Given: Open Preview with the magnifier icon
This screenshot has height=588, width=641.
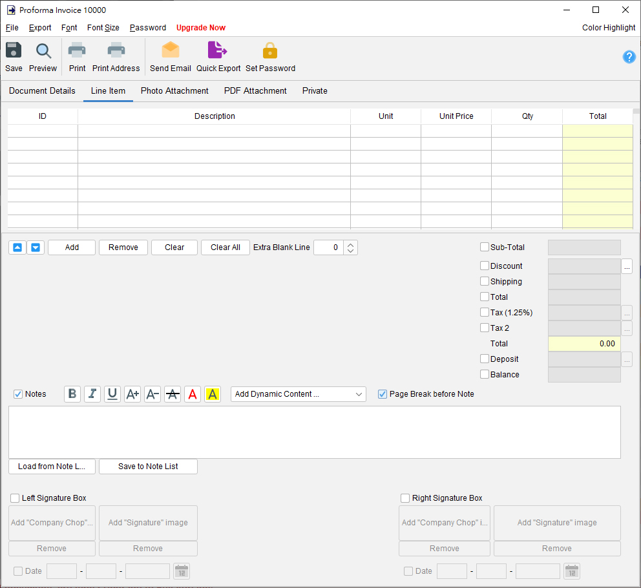Looking at the screenshot, I should [43, 50].
